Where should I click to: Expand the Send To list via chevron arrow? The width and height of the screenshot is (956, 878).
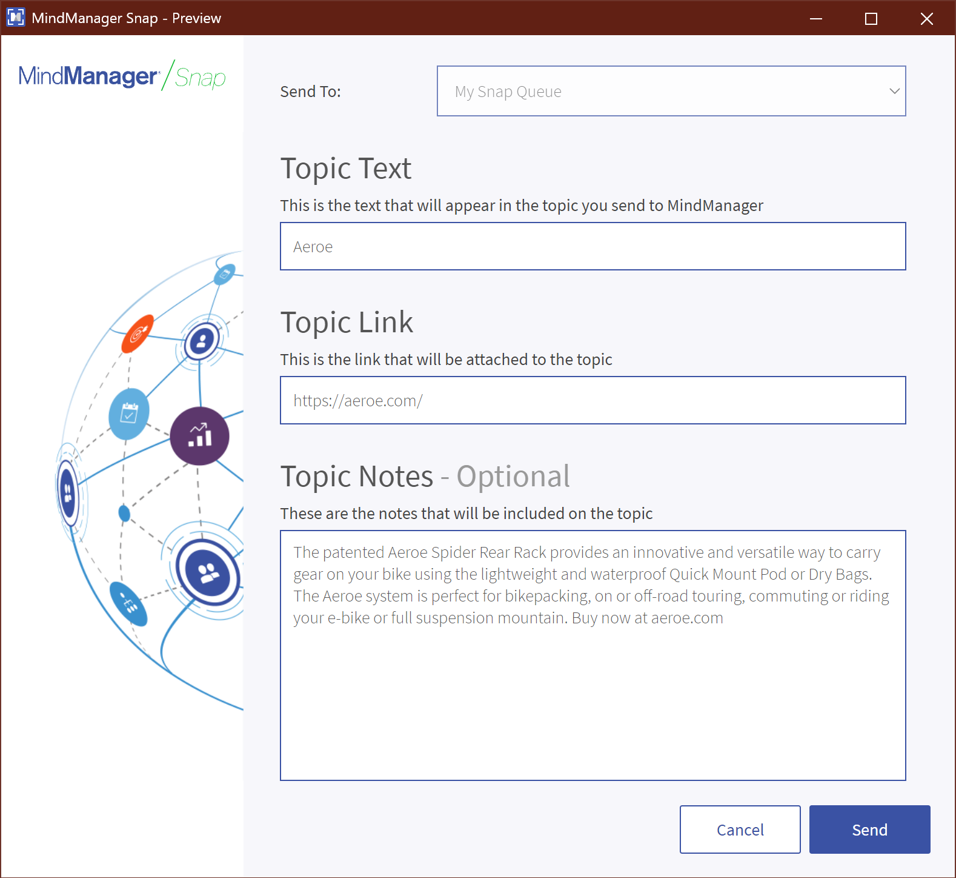tap(894, 91)
